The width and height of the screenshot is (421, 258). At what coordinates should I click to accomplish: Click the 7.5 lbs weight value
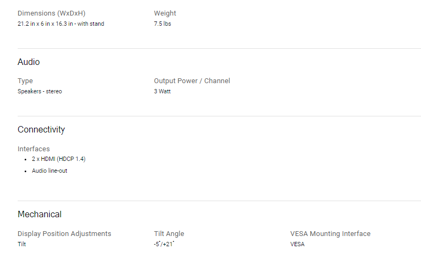(x=162, y=24)
